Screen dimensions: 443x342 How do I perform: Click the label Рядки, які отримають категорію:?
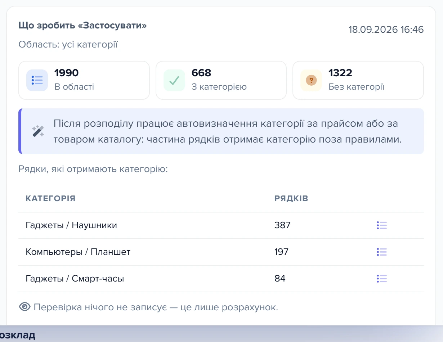(x=93, y=169)
